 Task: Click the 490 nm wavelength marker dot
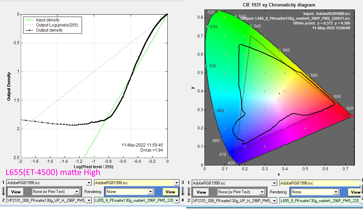tap(214, 110)
